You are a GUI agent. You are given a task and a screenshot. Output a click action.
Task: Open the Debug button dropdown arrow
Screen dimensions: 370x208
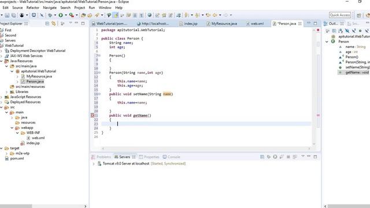tap(55, 16)
